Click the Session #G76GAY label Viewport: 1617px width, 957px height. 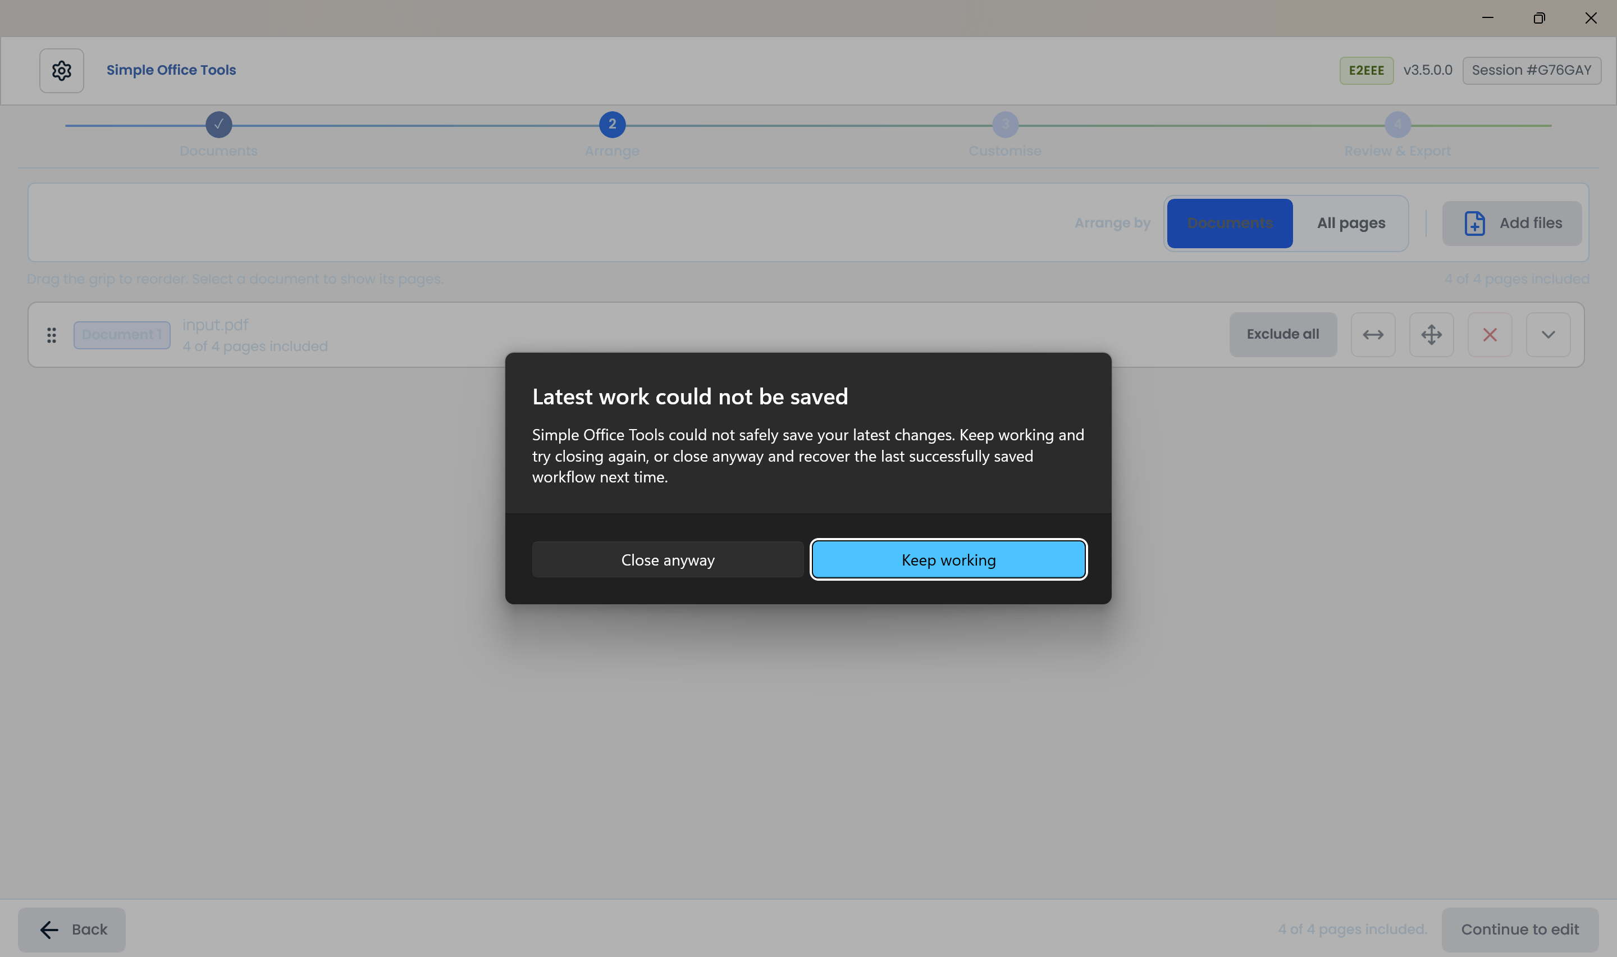(x=1531, y=70)
